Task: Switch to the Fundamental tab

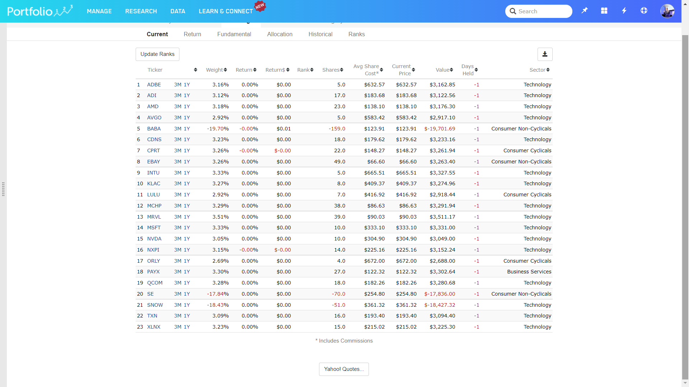Action: coord(234,34)
